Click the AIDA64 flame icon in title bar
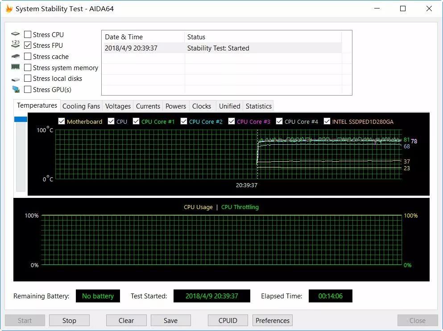The height and width of the screenshot is (331, 443). pyautogui.click(x=8, y=9)
